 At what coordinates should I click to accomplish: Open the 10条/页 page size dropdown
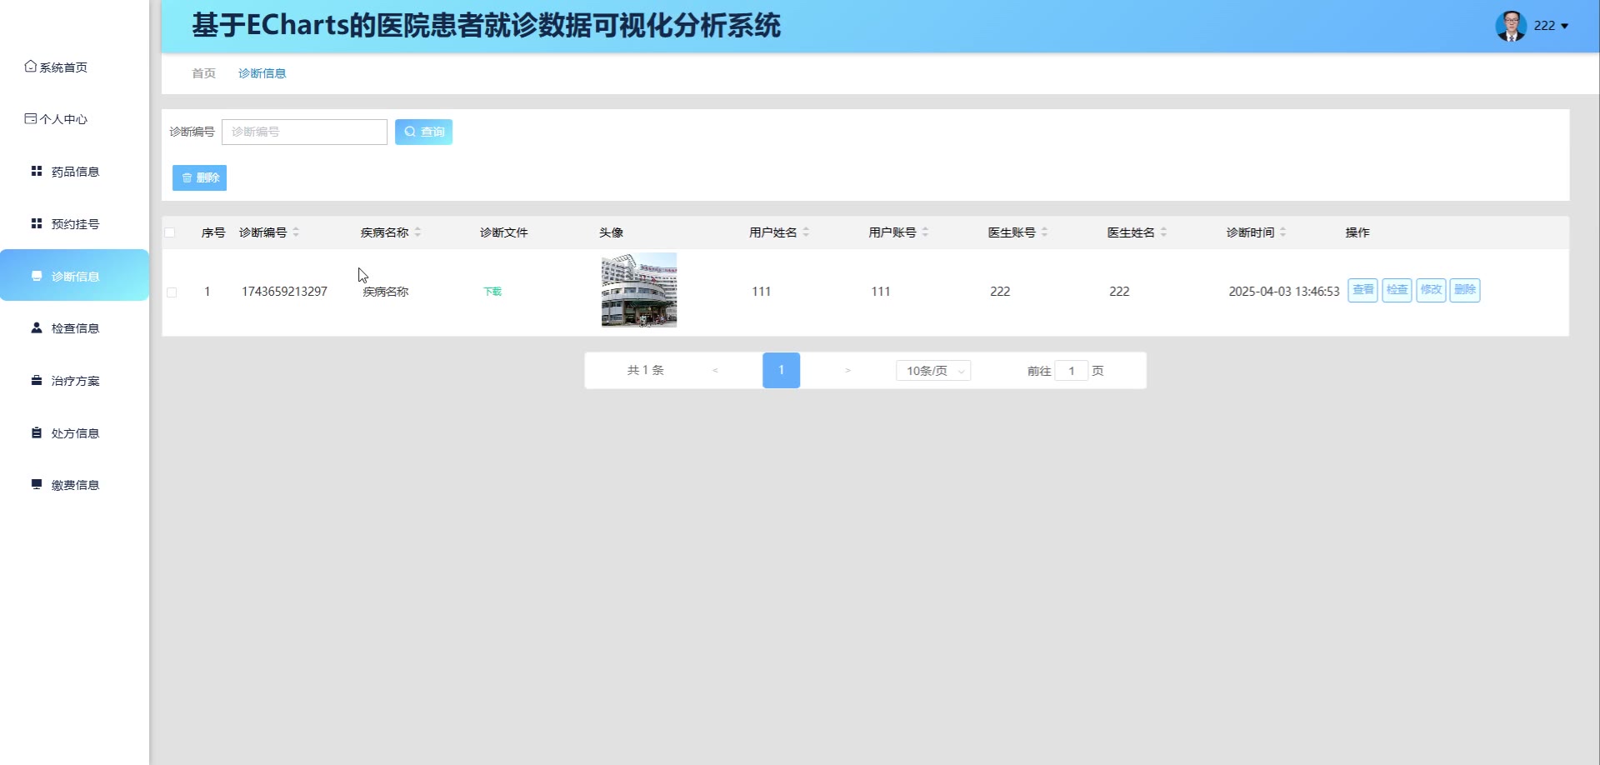933,371
